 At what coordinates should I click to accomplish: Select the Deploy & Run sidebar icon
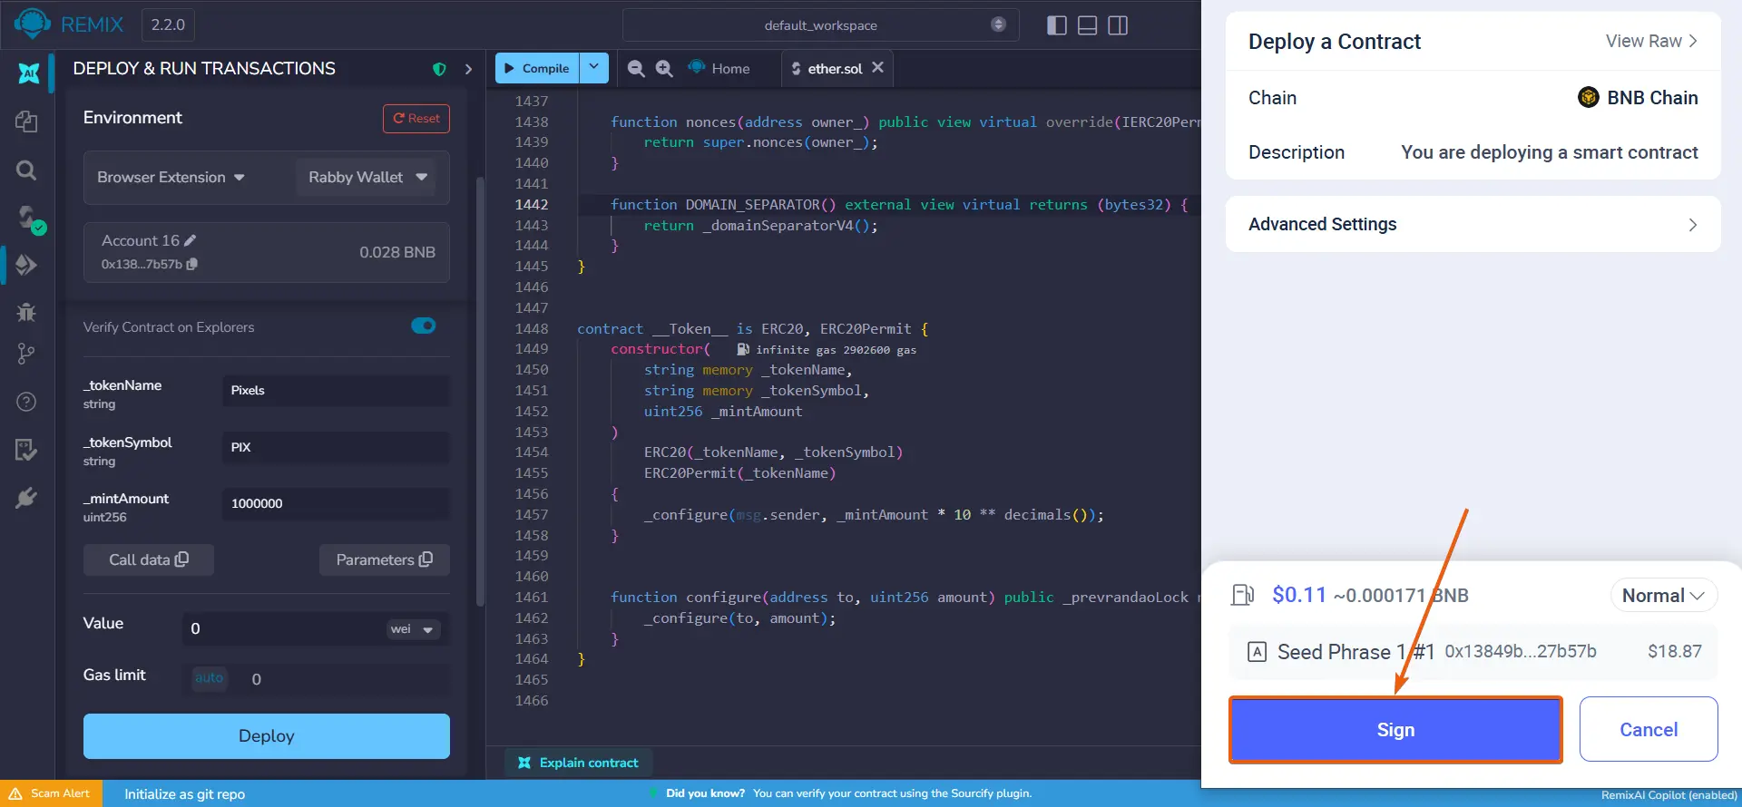coord(26,265)
